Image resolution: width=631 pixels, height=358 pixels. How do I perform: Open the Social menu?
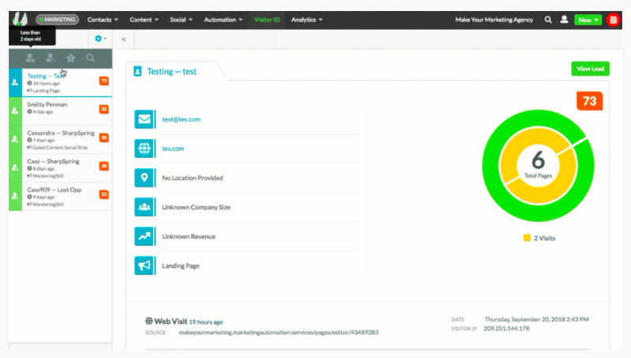(181, 19)
